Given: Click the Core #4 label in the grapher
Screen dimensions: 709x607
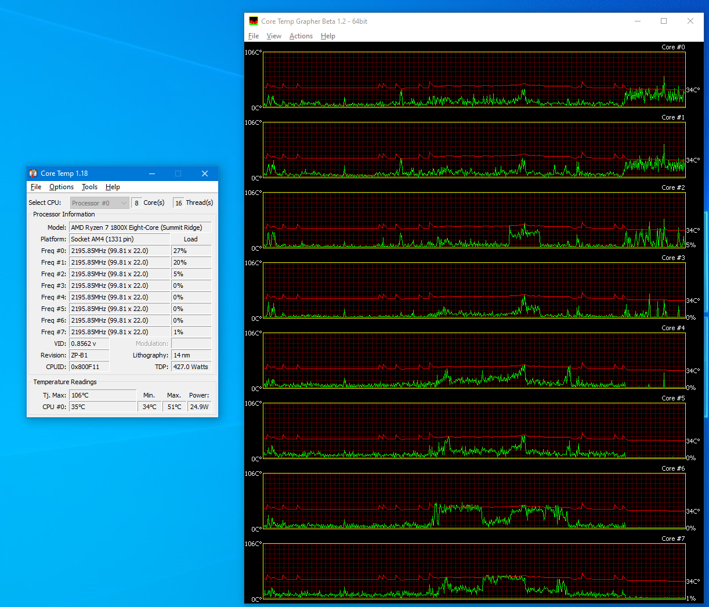Looking at the screenshot, I should click(673, 328).
